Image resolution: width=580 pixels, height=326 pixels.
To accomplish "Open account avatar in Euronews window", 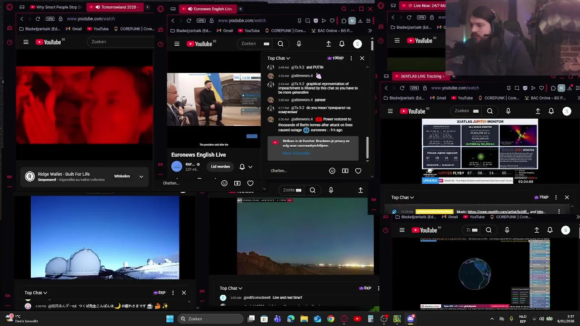I will (x=358, y=44).
